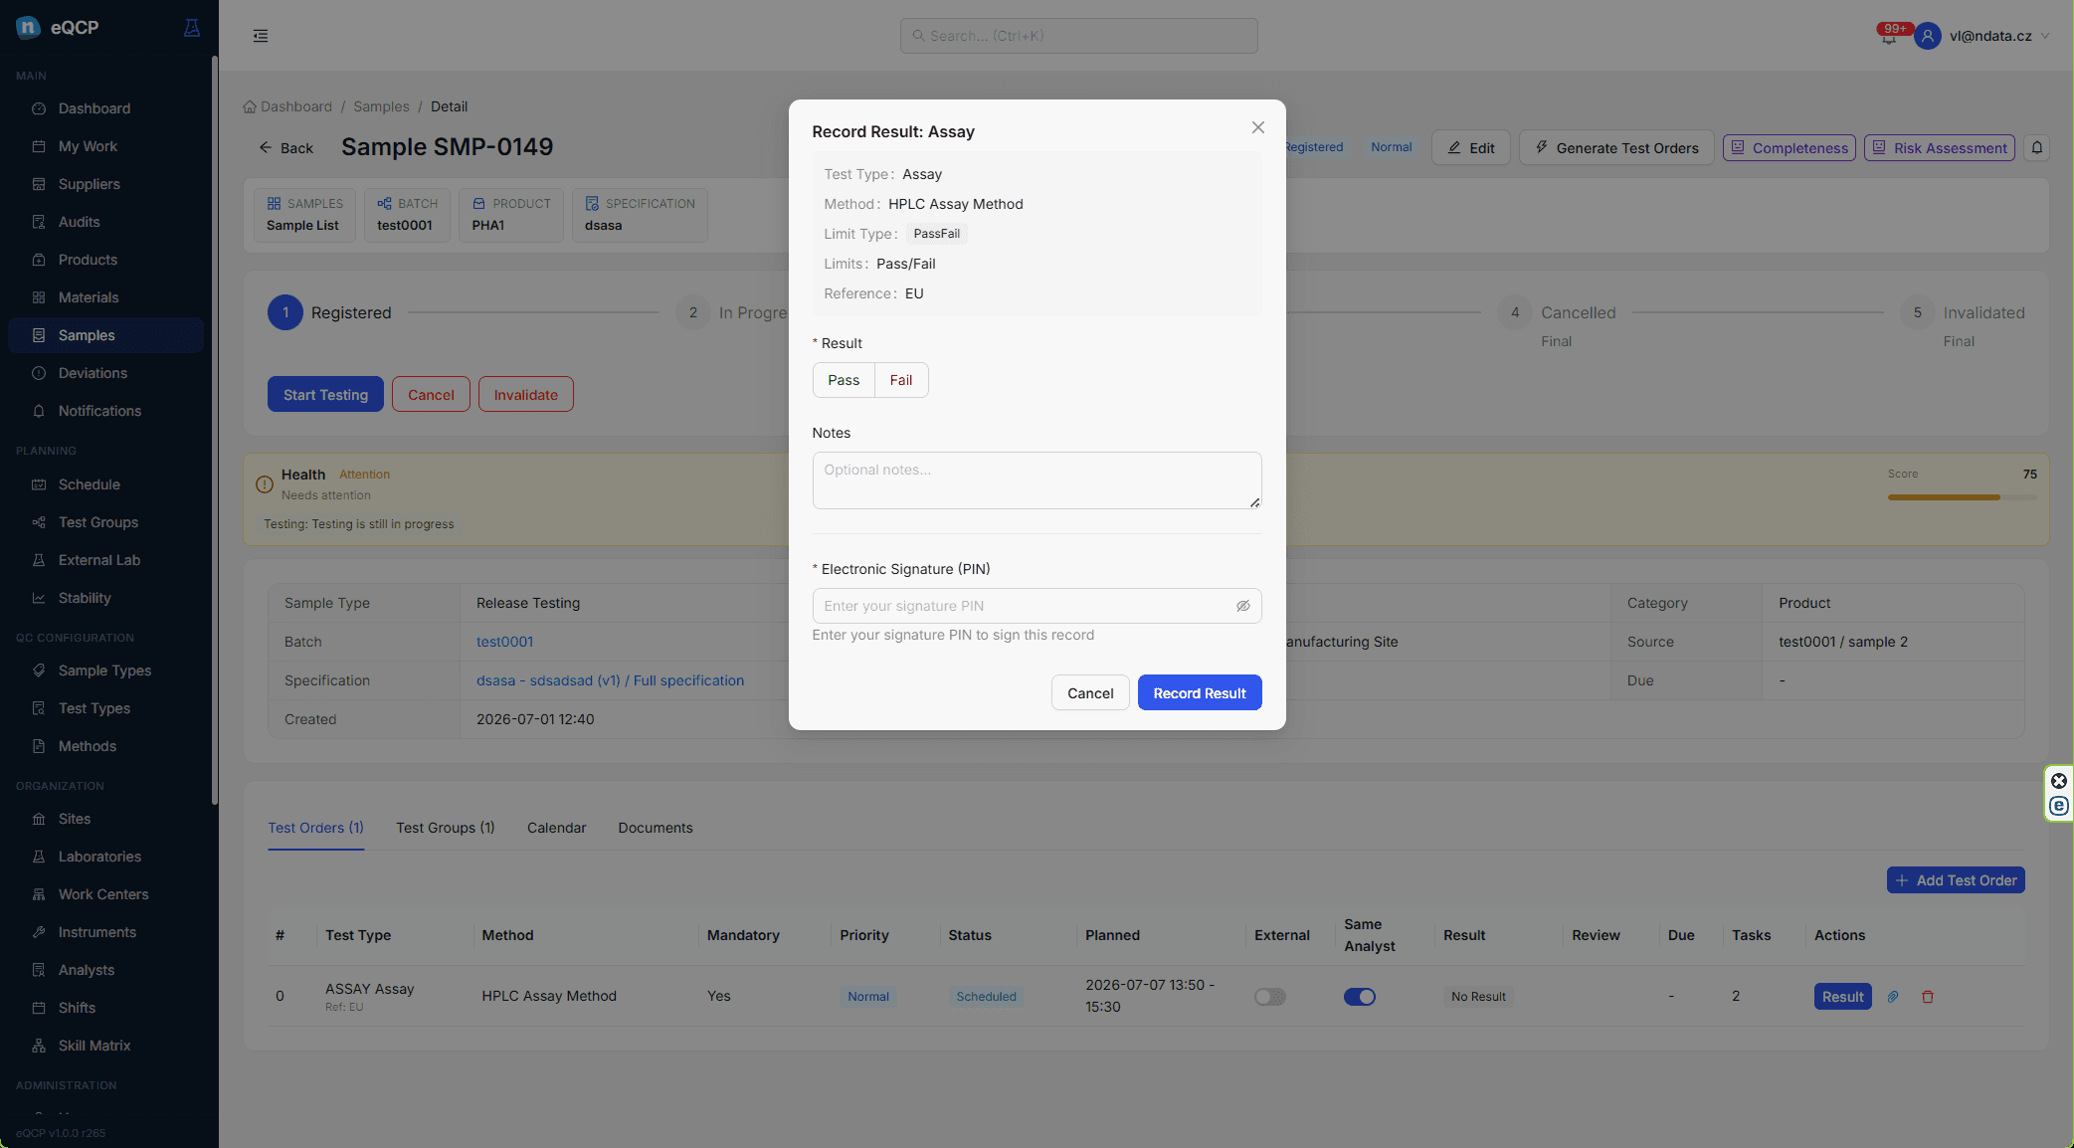Click the health Score progress bar
Image resolution: width=2074 pixels, height=1148 pixels.
pos(1962,497)
